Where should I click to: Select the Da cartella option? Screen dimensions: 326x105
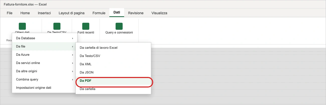pyautogui.click(x=113, y=89)
